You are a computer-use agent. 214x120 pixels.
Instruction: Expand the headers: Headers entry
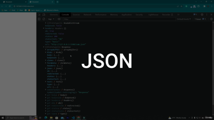click(x=44, y=28)
